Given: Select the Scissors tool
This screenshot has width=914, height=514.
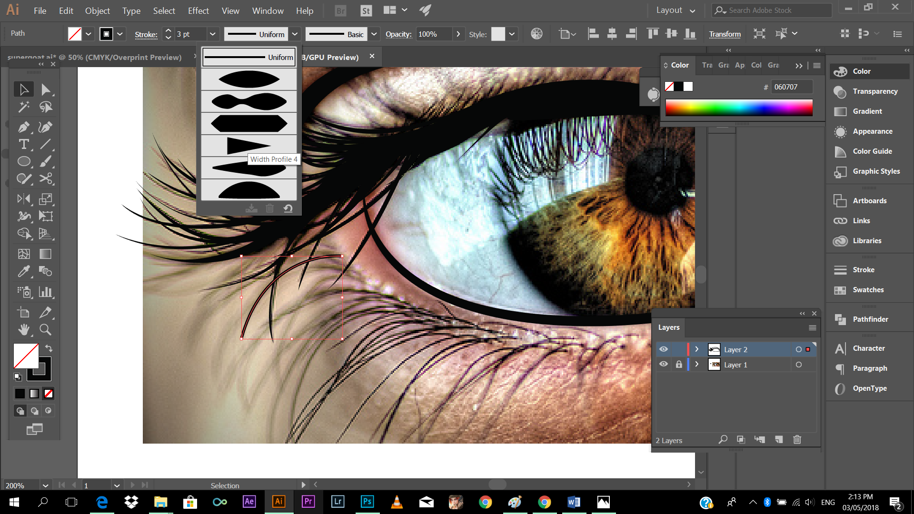Looking at the screenshot, I should pyautogui.click(x=46, y=178).
